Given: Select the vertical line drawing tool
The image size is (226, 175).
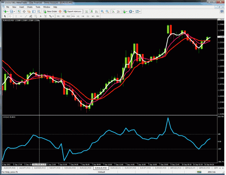Looking at the screenshot, I should [16, 16].
